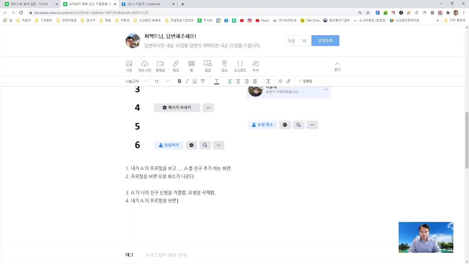Open the line spacing option
469x264 pixels.
pyautogui.click(x=268, y=81)
